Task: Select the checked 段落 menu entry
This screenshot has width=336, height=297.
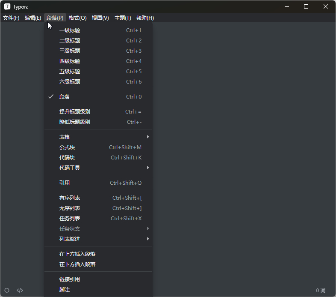Action: pos(98,97)
